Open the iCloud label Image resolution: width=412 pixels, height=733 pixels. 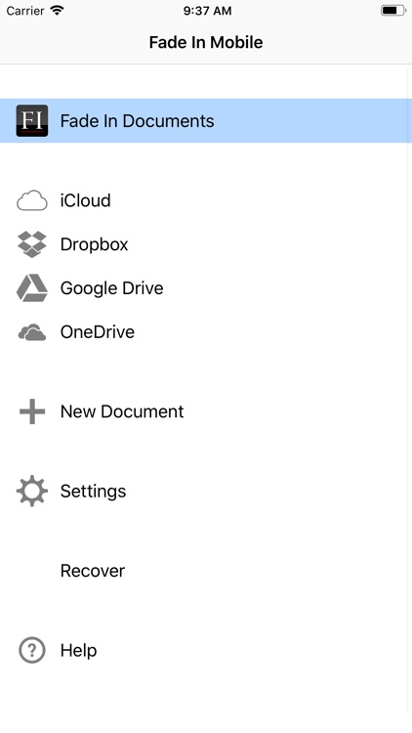[86, 200]
